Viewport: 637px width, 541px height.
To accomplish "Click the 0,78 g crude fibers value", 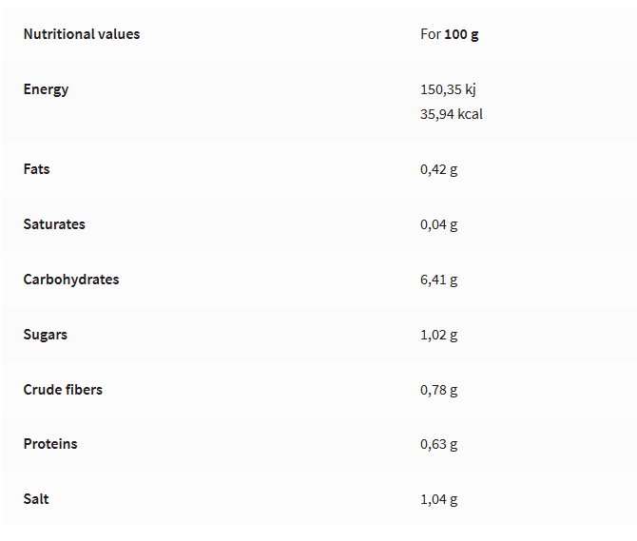I will coord(439,390).
